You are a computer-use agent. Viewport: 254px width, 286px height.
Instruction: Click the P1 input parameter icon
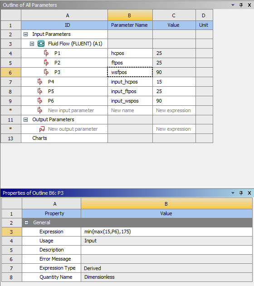pyautogui.click(x=46, y=53)
